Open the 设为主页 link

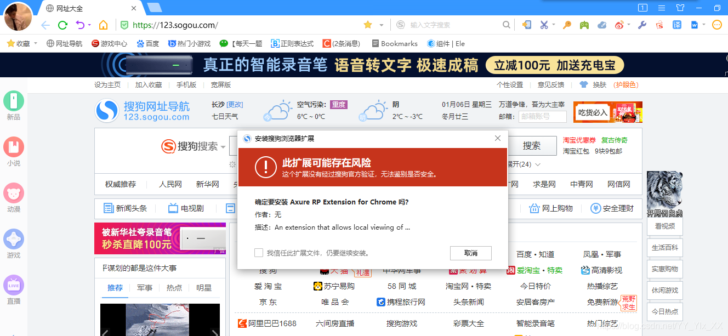tap(107, 85)
